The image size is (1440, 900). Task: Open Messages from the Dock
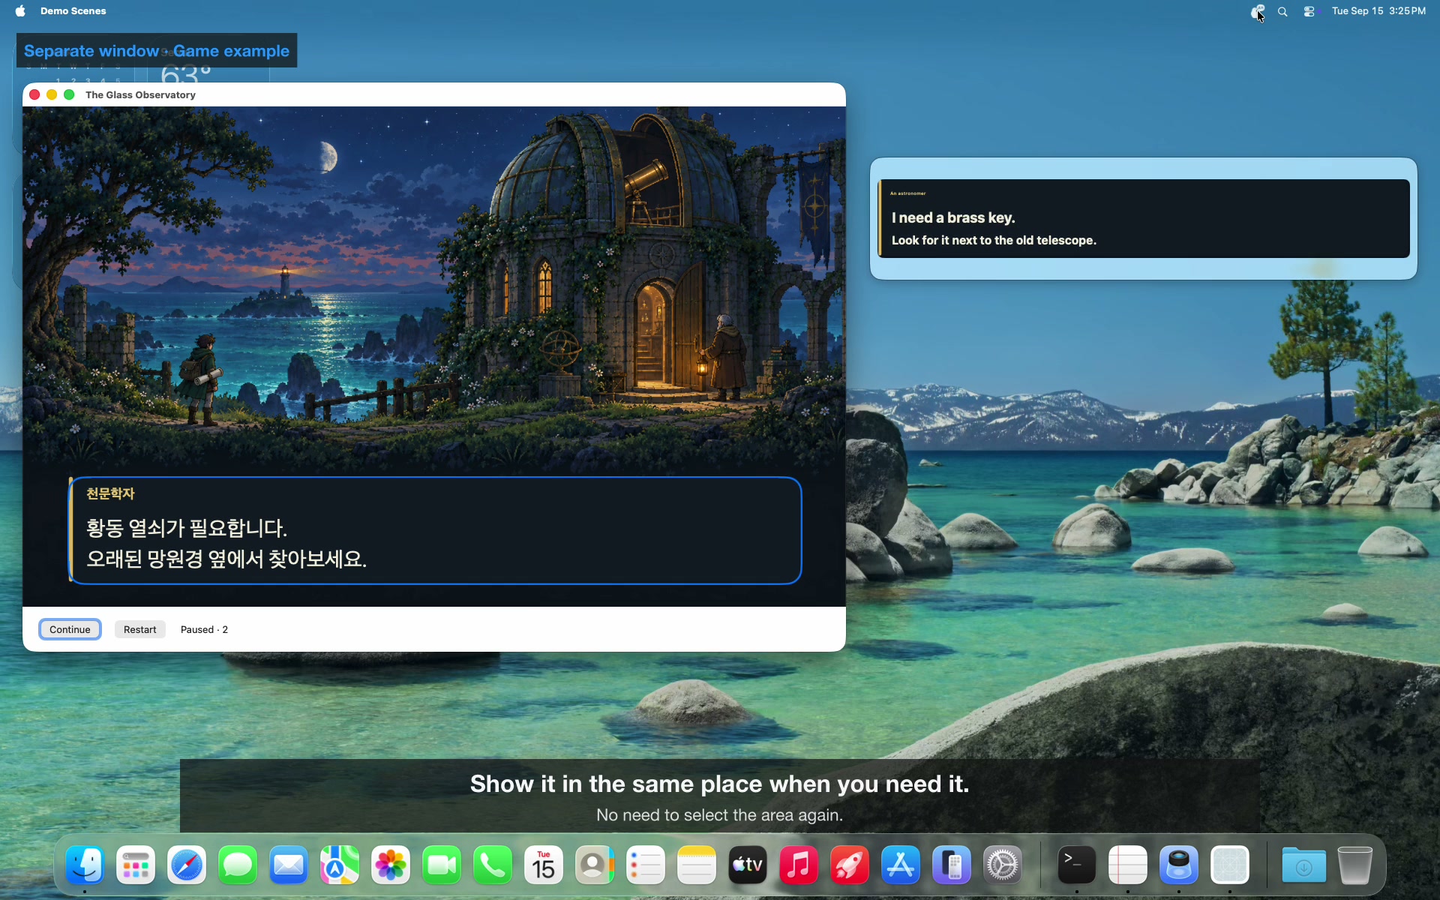click(238, 865)
